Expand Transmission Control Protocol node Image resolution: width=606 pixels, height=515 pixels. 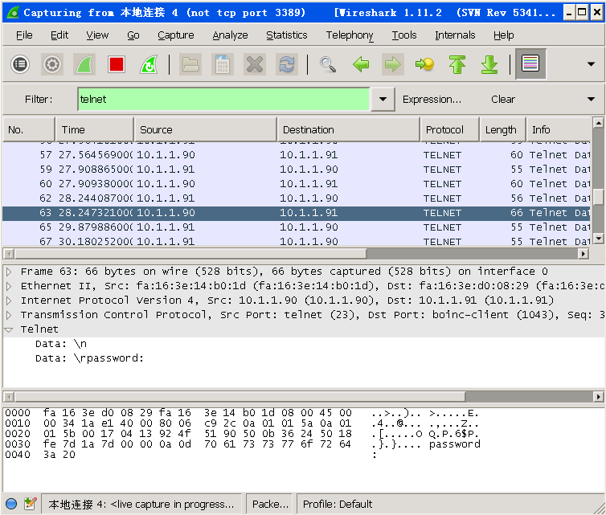(x=9, y=315)
